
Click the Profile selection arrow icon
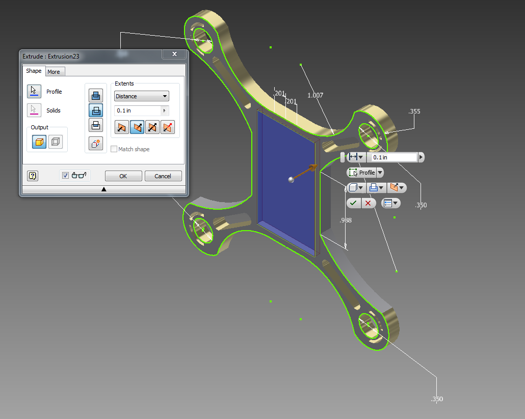34,91
